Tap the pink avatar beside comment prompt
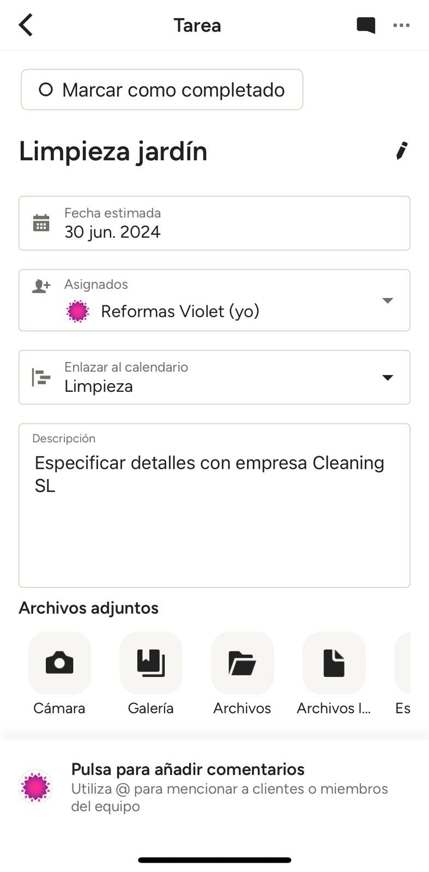429x872 pixels. point(35,787)
